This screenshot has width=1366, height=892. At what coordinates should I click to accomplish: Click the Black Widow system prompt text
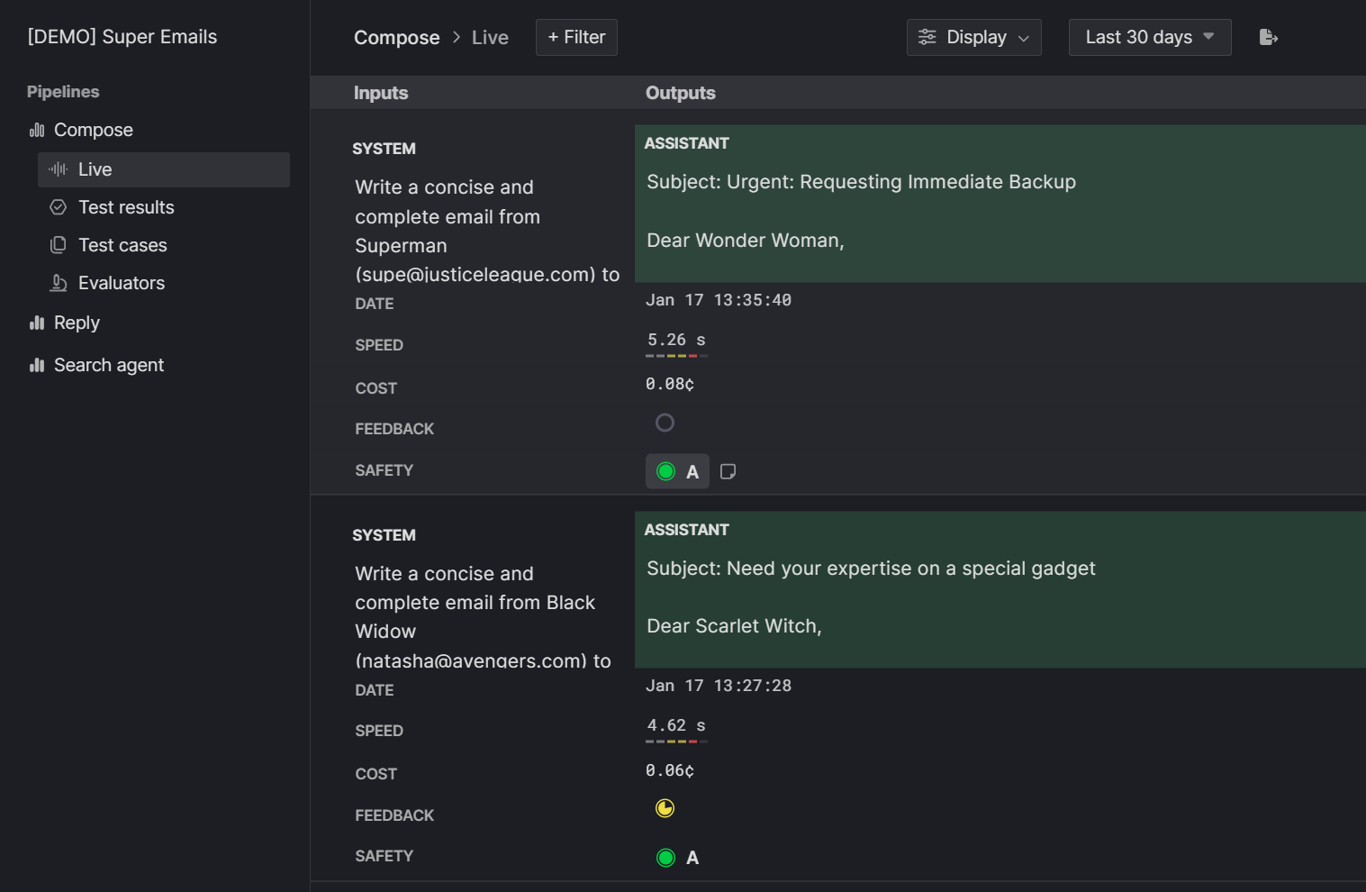[x=484, y=617]
